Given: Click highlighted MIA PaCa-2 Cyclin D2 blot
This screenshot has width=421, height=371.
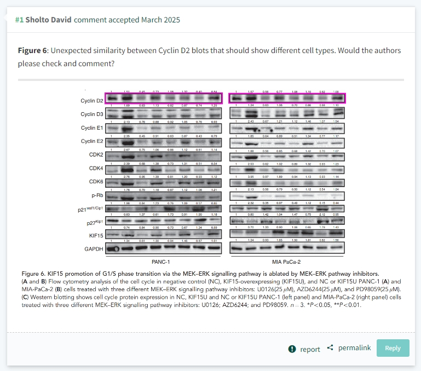Looking at the screenshot, I should [287, 98].
